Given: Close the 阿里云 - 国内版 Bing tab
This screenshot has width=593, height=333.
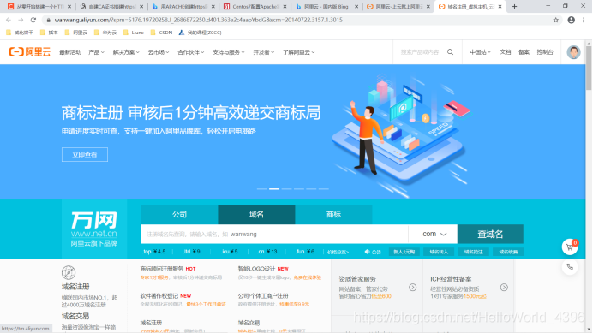Looking at the screenshot, I should coord(356,7).
